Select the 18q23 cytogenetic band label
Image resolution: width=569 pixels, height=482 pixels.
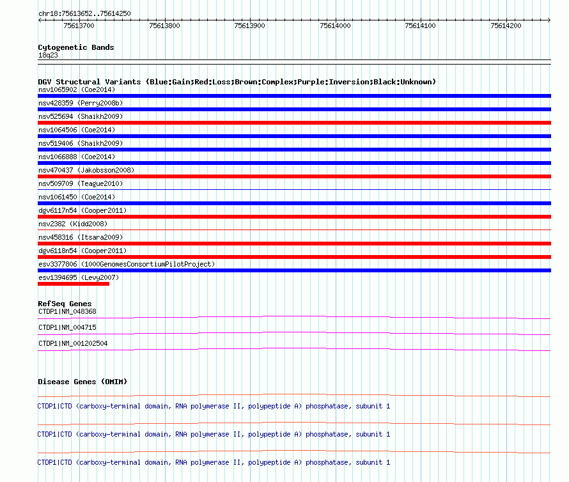click(x=48, y=55)
